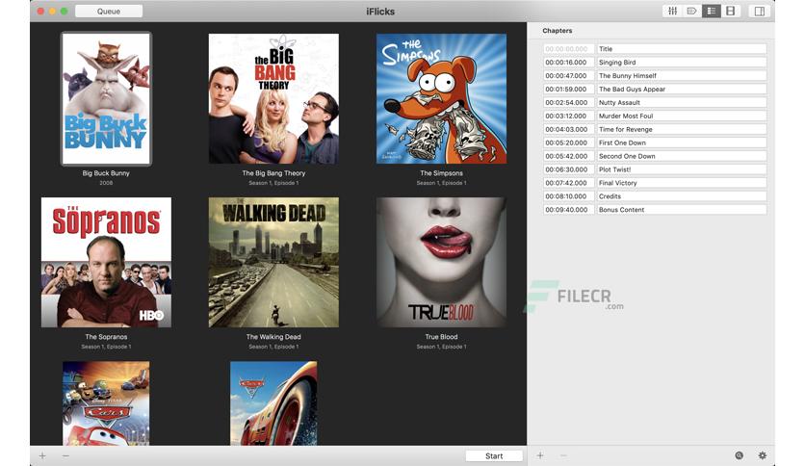Image resolution: width=805 pixels, height=466 pixels.
Task: Open the chapters gear action menu
Action: 763,455
